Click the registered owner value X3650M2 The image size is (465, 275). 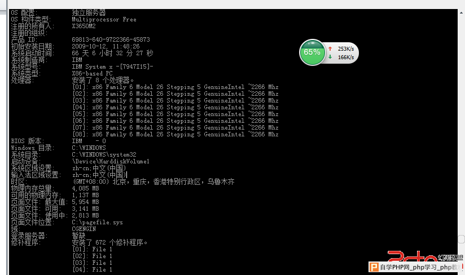[84, 26]
